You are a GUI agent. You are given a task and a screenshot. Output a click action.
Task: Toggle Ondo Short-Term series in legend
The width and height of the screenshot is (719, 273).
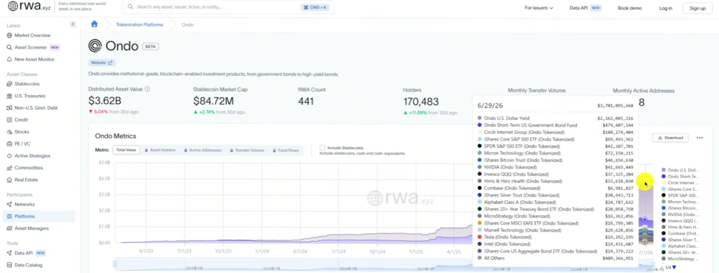680,176
